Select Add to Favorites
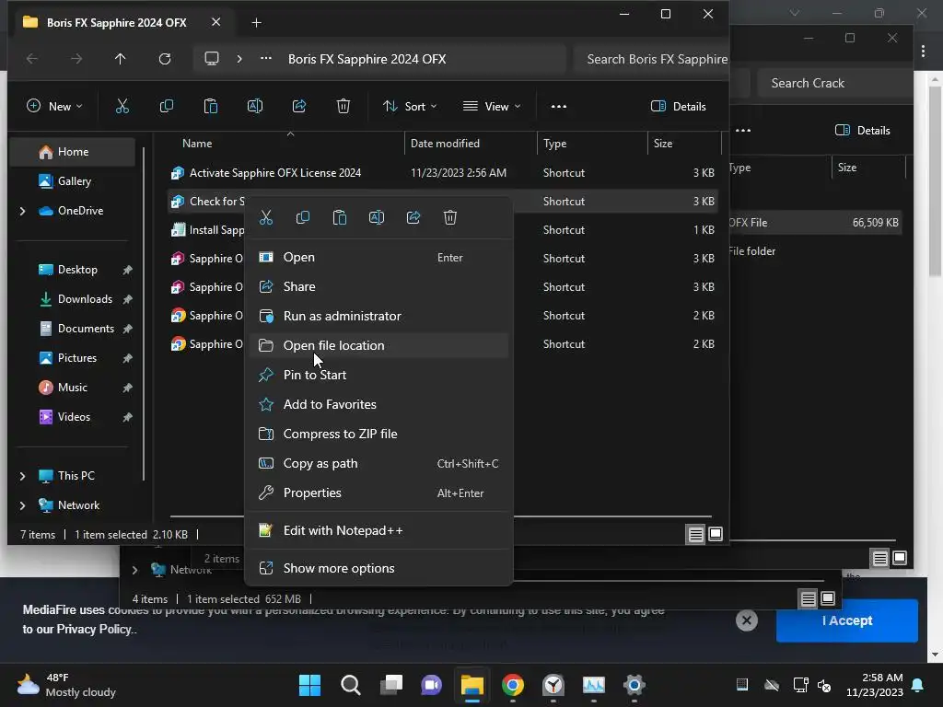Image resolution: width=943 pixels, height=707 pixels. coord(378,405)
